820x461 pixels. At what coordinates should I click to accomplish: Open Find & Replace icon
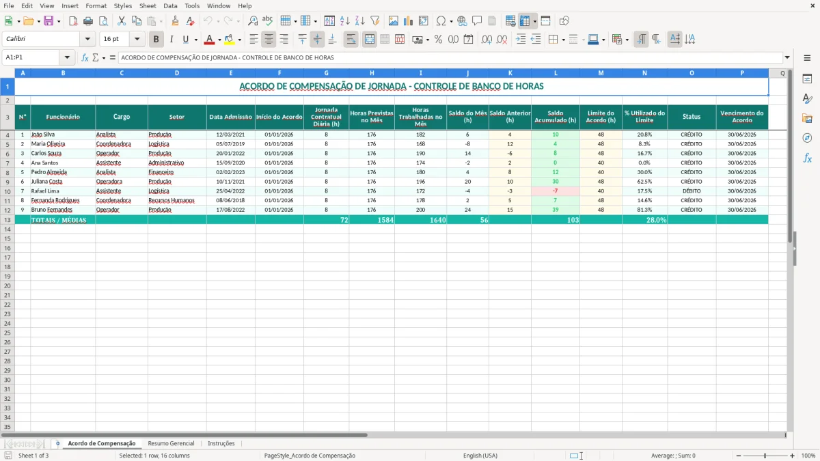click(253, 21)
